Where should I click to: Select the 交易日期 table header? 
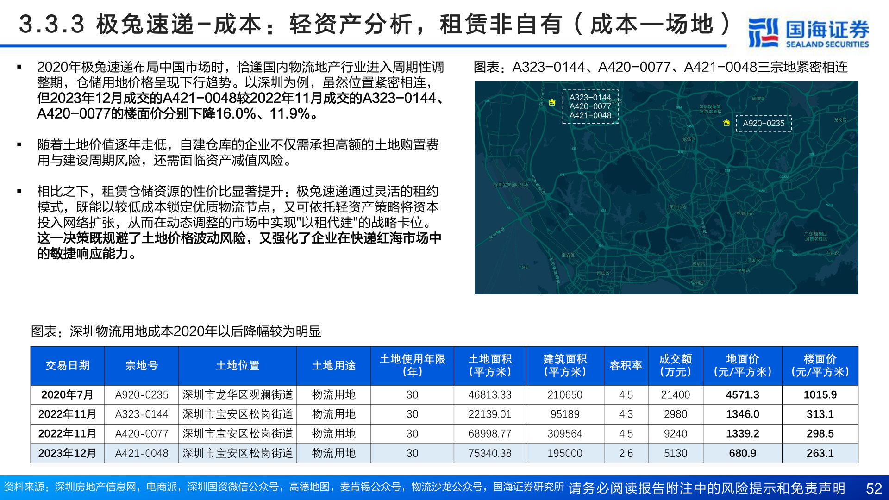pos(67,366)
